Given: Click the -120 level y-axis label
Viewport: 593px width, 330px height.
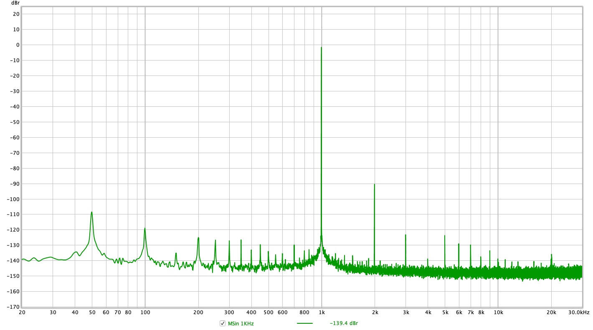Looking at the screenshot, I should [13, 230].
